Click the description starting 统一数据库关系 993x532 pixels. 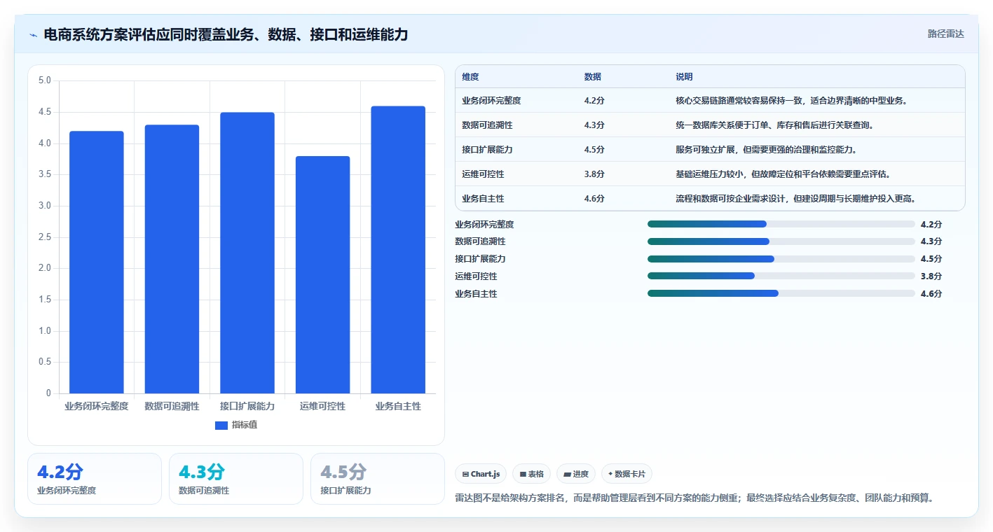coord(774,125)
